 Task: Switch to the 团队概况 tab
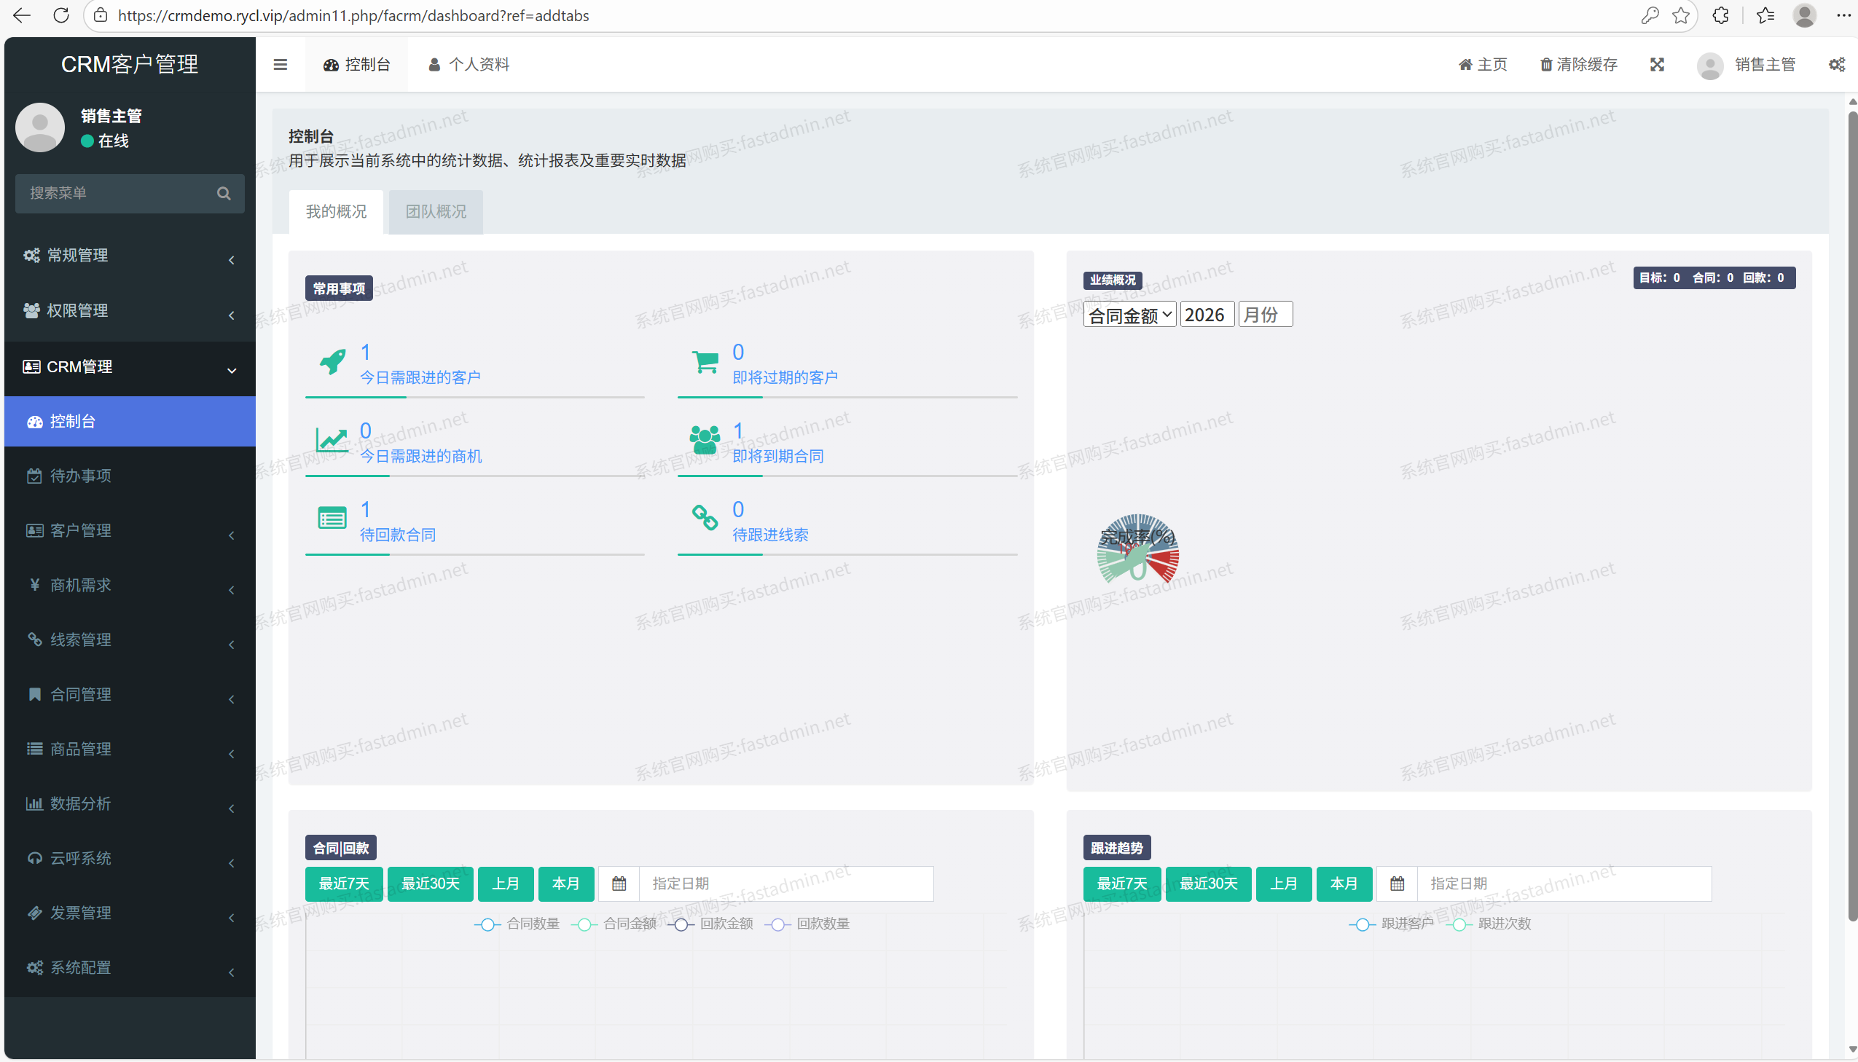coord(436,211)
